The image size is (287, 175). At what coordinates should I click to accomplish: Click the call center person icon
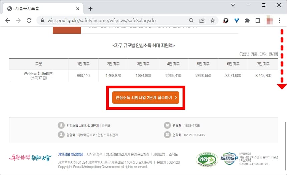61,125
